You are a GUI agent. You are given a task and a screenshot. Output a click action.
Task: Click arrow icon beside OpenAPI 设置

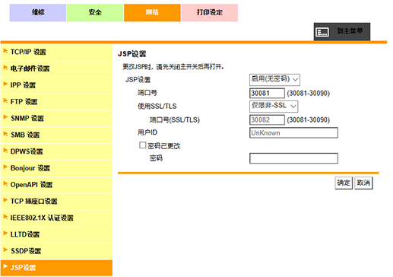click(x=5, y=183)
